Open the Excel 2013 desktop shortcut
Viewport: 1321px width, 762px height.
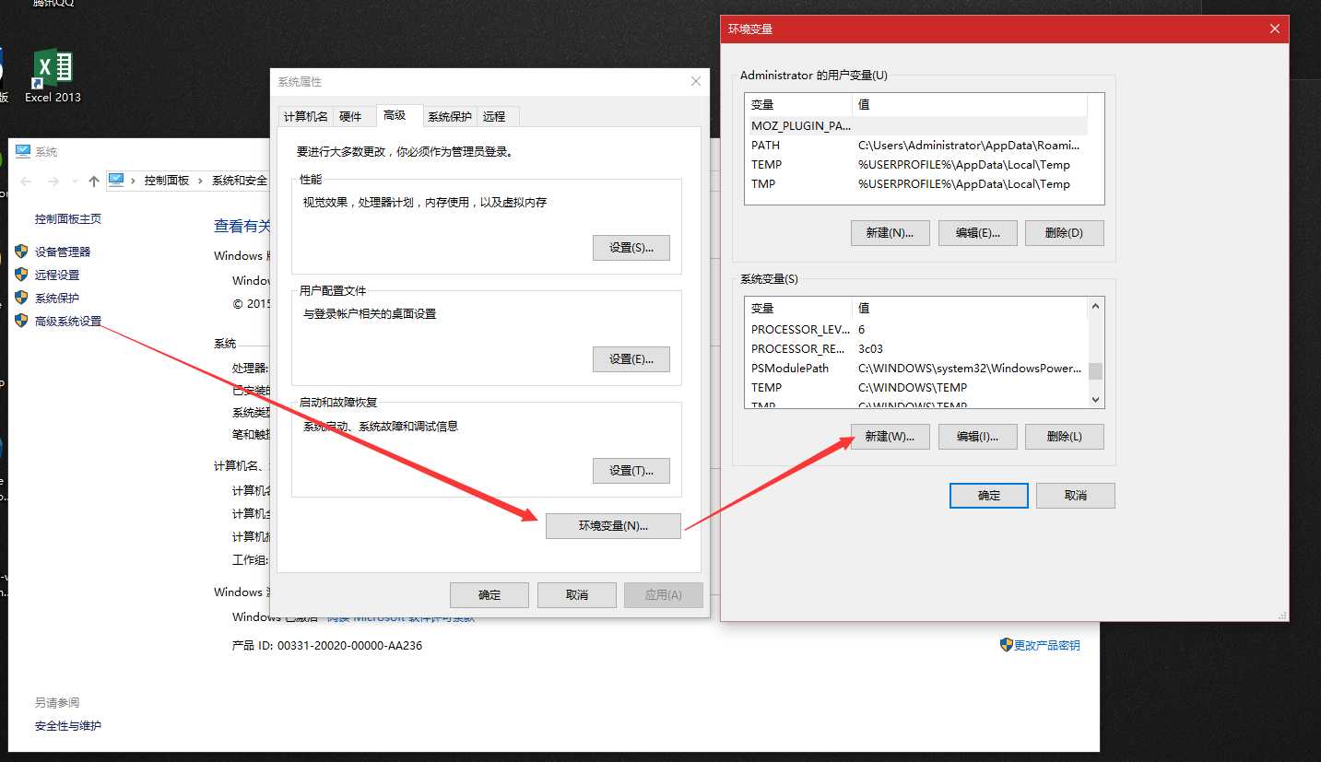point(53,76)
